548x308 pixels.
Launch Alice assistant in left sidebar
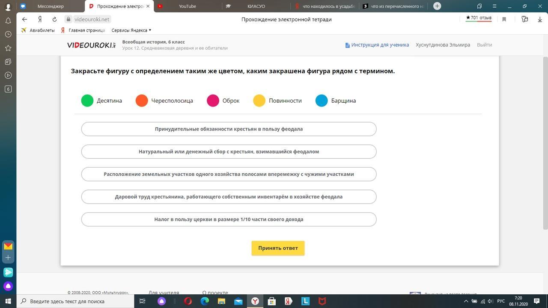(x=8, y=286)
